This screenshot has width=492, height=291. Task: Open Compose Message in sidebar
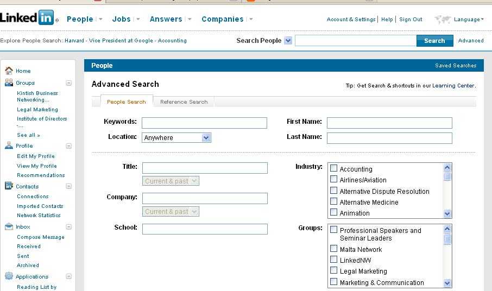(x=41, y=237)
